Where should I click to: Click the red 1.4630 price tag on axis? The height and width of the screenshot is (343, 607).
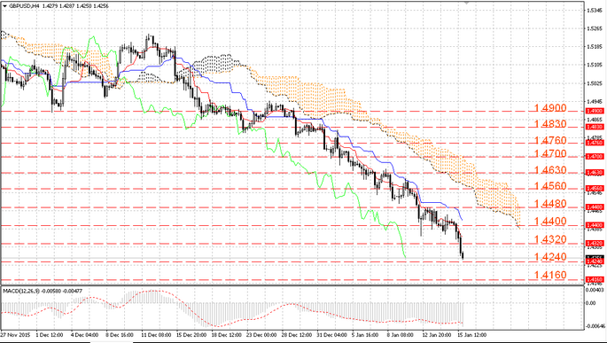coord(595,173)
